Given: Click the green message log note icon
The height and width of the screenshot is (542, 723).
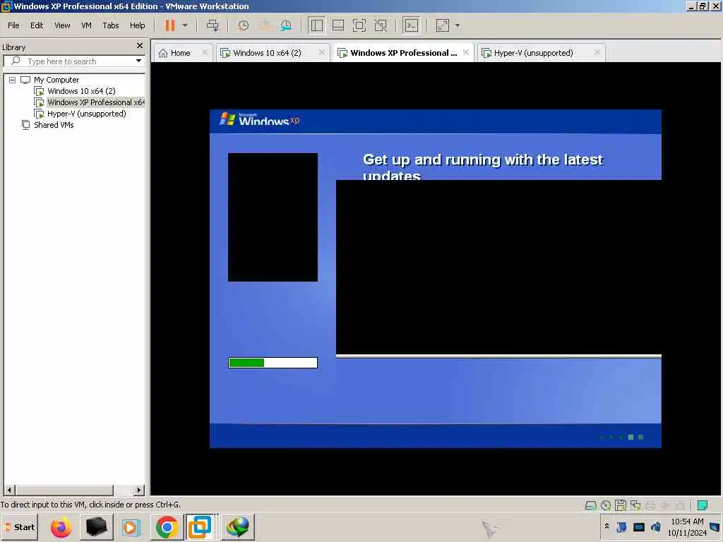Looking at the screenshot, I should tap(703, 505).
